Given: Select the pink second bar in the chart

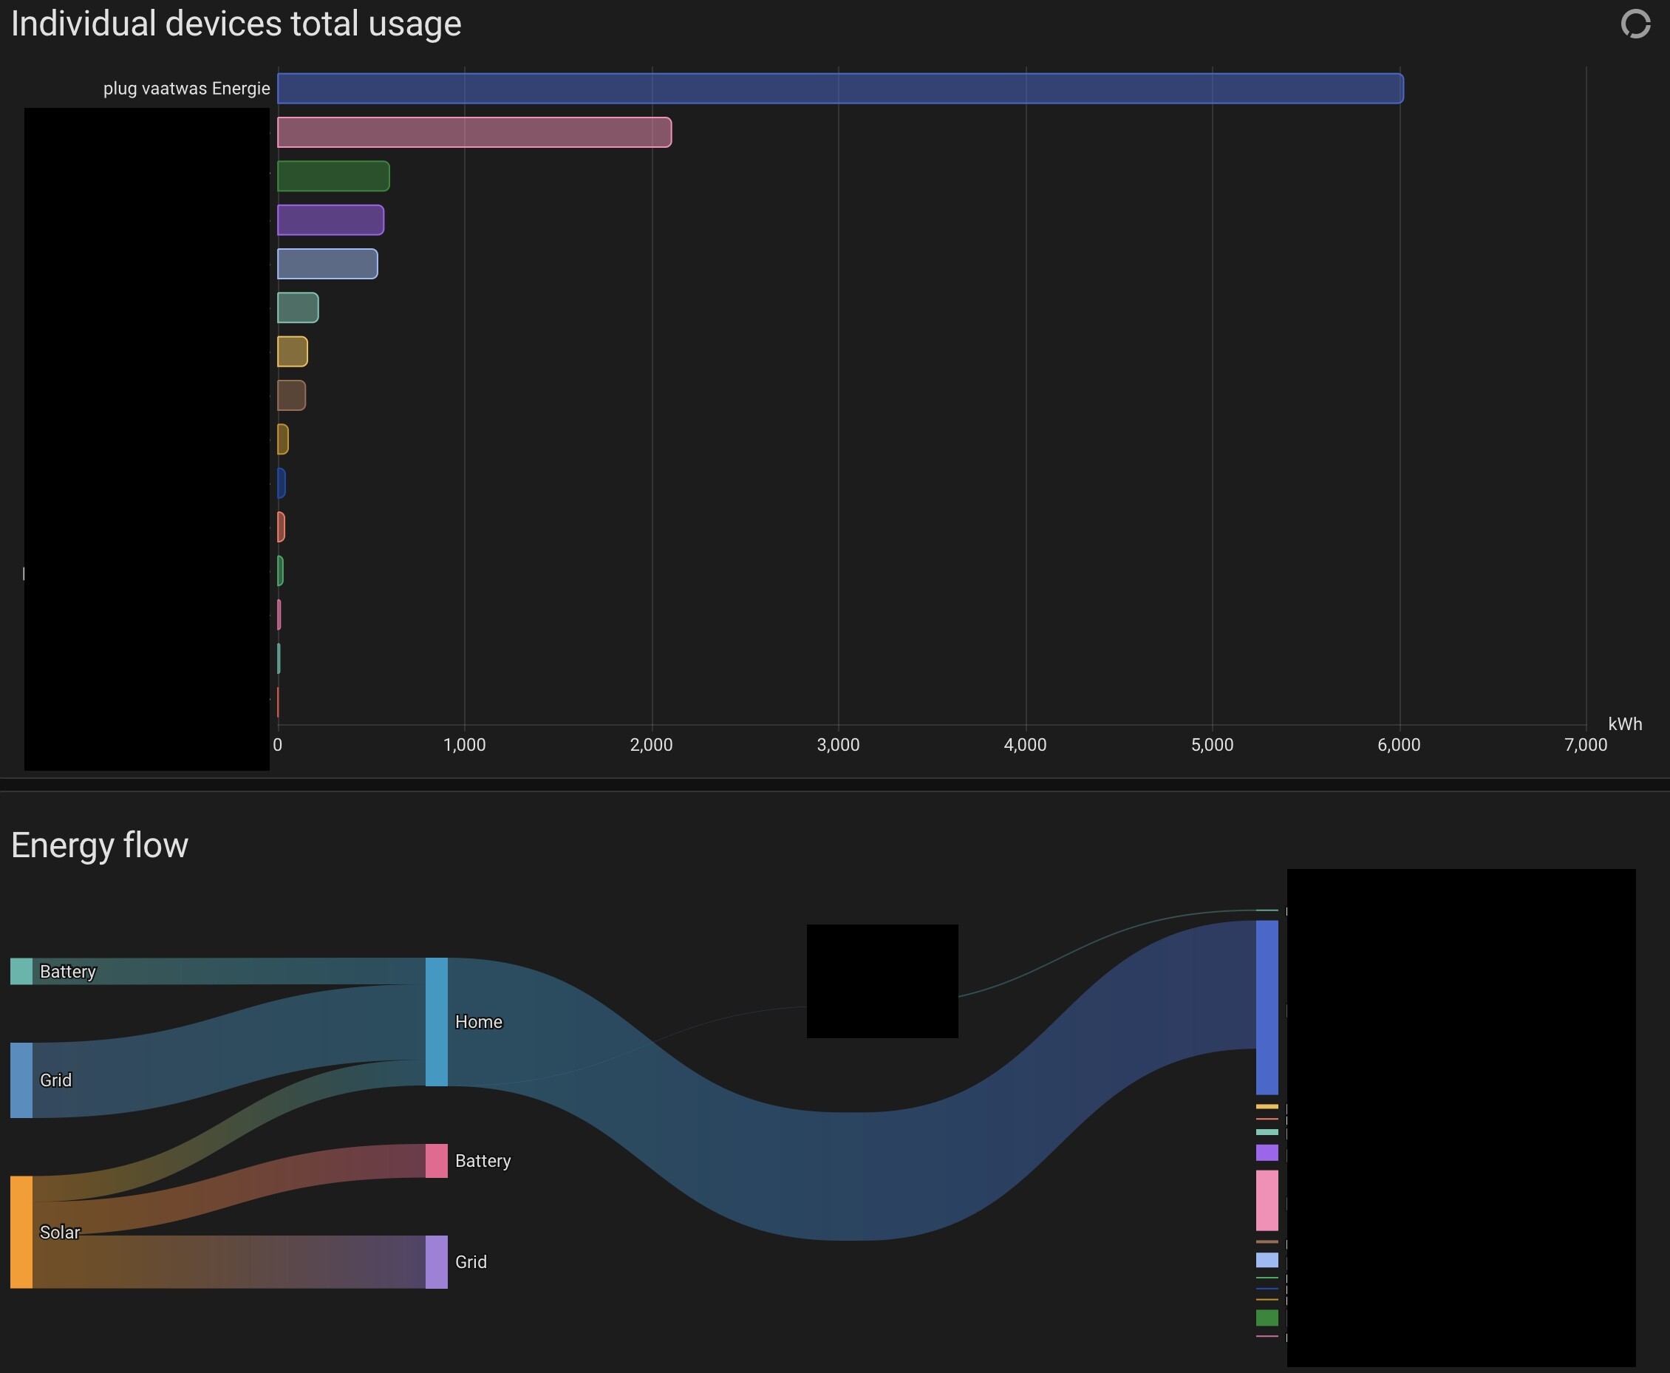Looking at the screenshot, I should pyautogui.click(x=474, y=132).
